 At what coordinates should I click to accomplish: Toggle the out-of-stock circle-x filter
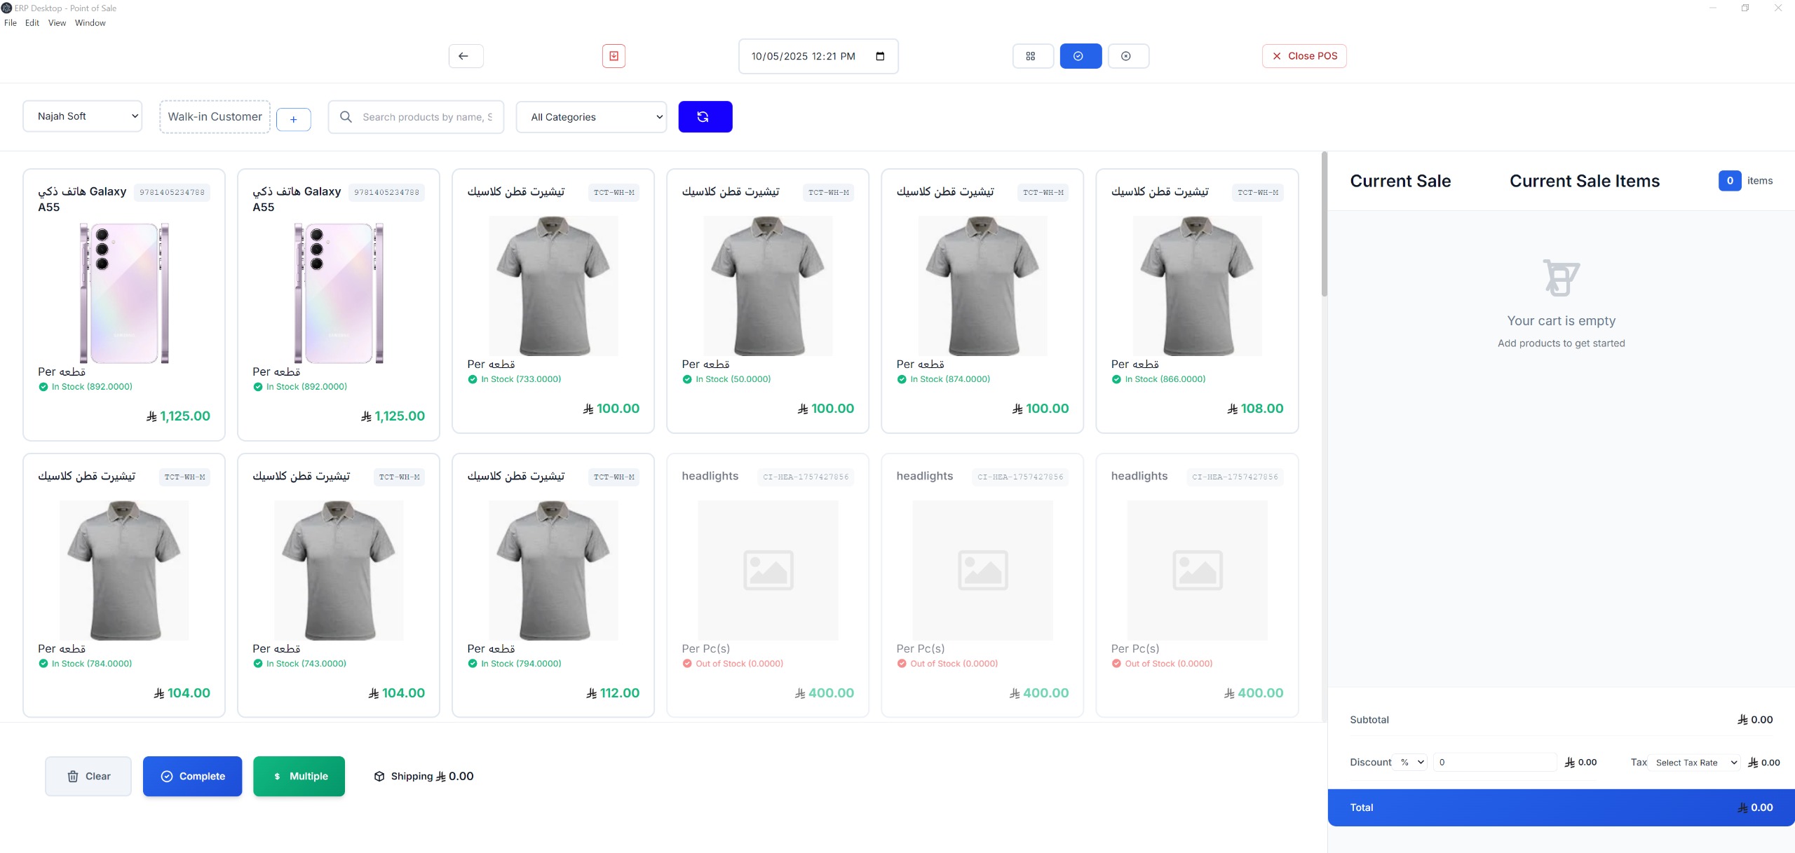(1127, 56)
